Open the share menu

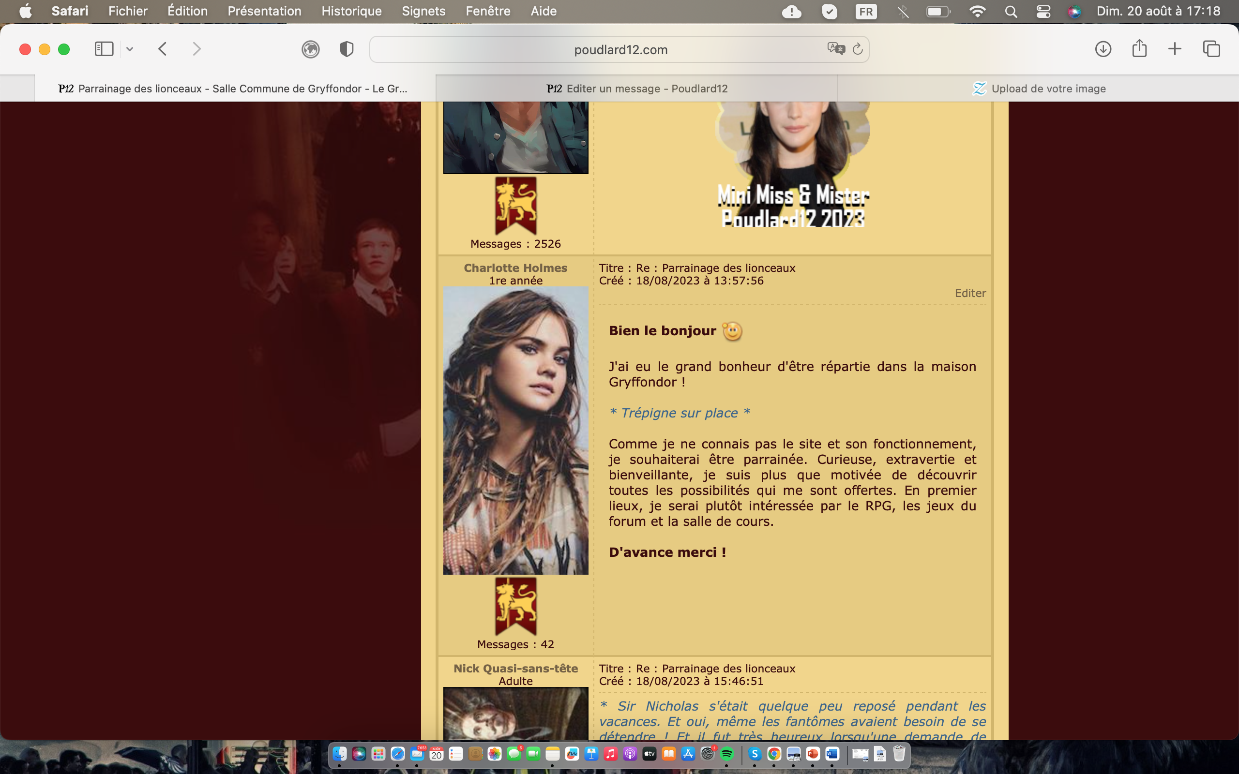(1139, 49)
